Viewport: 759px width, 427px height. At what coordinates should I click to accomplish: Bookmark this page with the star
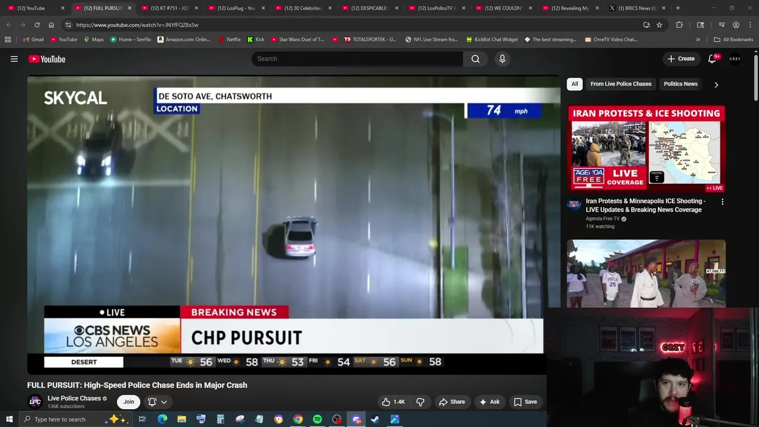point(659,25)
